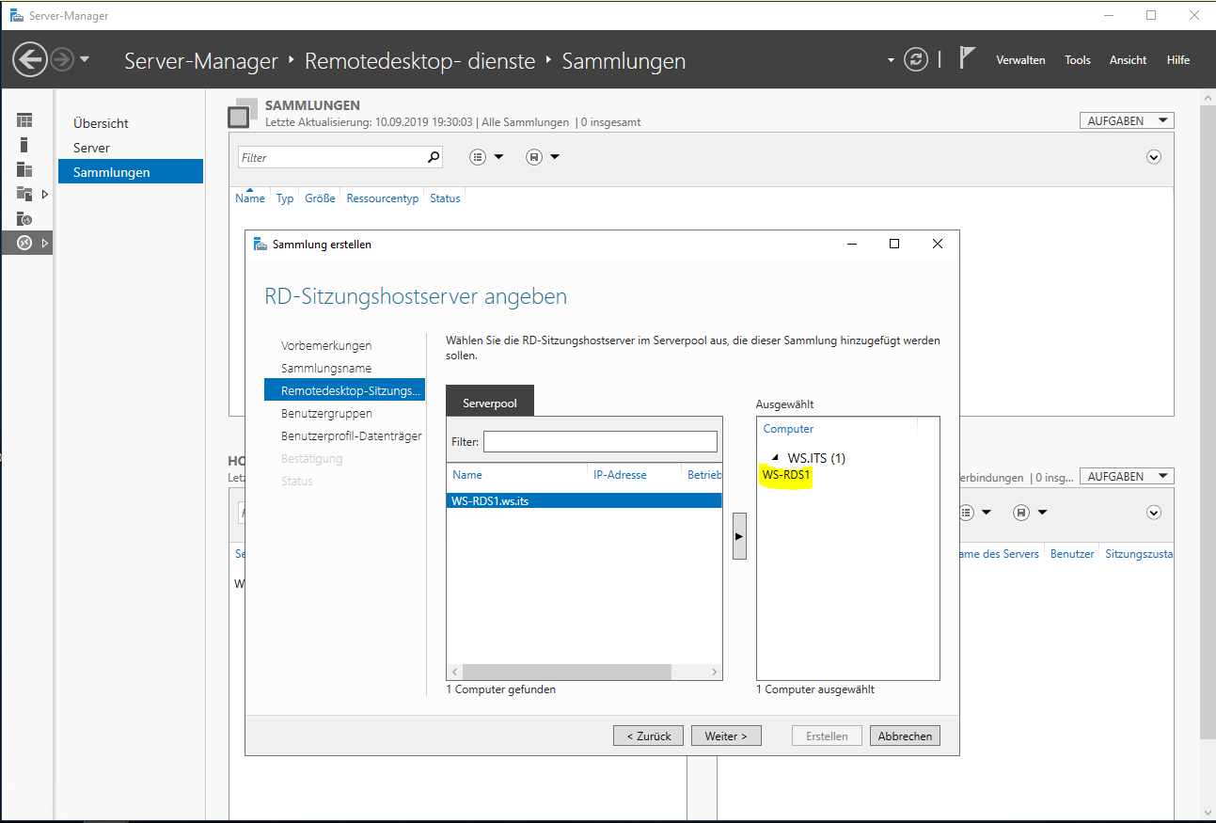Click list criteria icon in Sammlungen toolbar
The image size is (1216, 823).
tap(478, 157)
